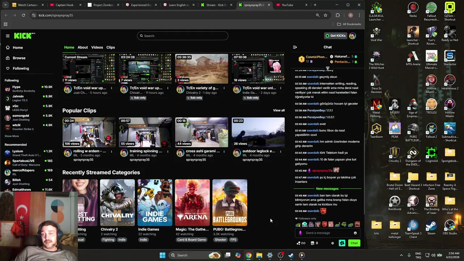Open All Bookmarks folder

pos(349,24)
